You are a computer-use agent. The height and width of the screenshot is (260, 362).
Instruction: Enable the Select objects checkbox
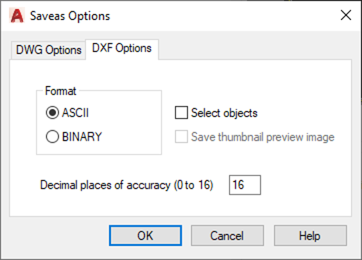click(181, 113)
